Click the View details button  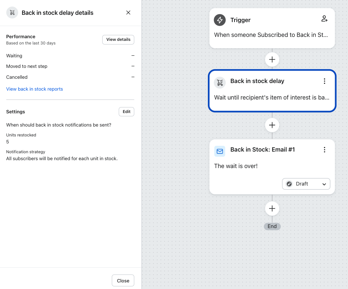tap(118, 40)
